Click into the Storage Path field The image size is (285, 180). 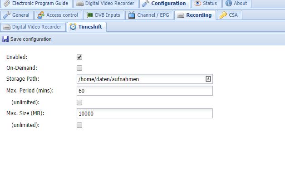[x=145, y=79]
